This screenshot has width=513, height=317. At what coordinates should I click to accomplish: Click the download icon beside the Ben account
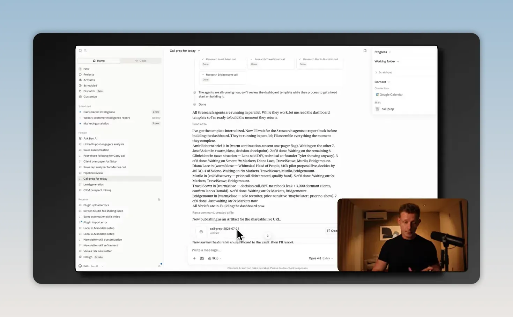159,266
